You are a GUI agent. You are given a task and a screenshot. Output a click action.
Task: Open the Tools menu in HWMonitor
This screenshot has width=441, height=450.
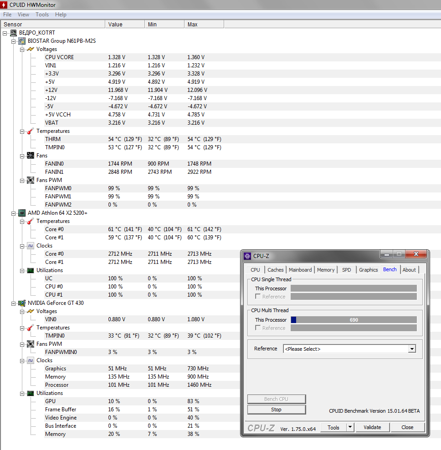42,15
